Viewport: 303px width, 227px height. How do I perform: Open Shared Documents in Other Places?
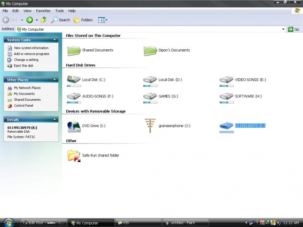pyautogui.click(x=27, y=99)
